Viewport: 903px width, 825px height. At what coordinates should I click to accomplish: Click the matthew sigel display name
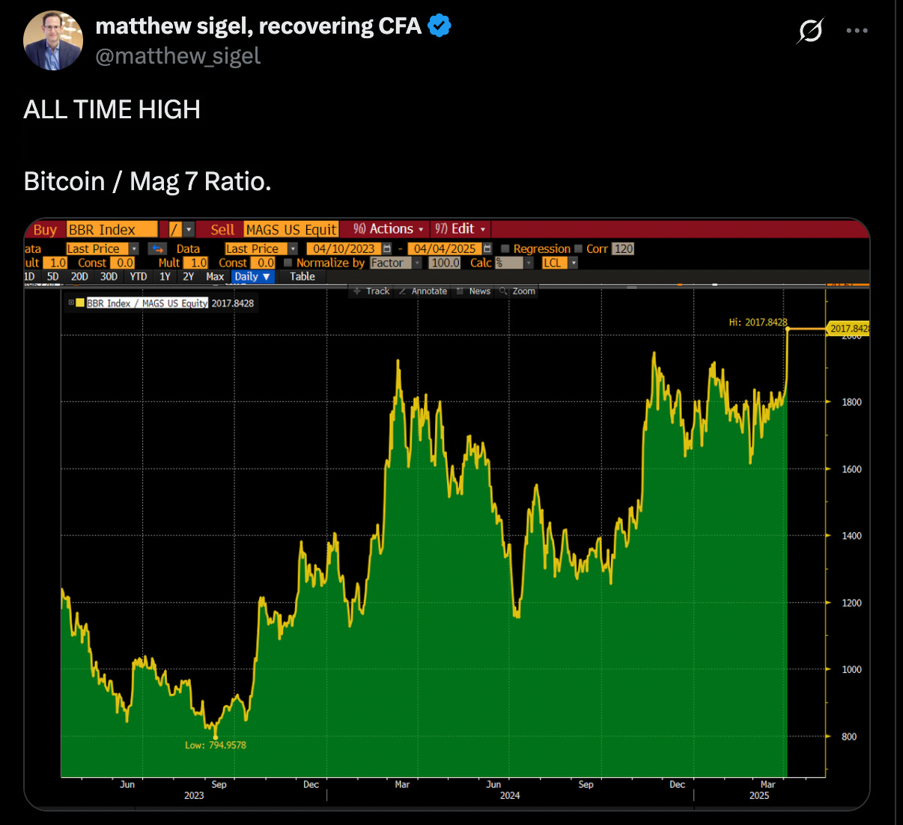tap(258, 25)
